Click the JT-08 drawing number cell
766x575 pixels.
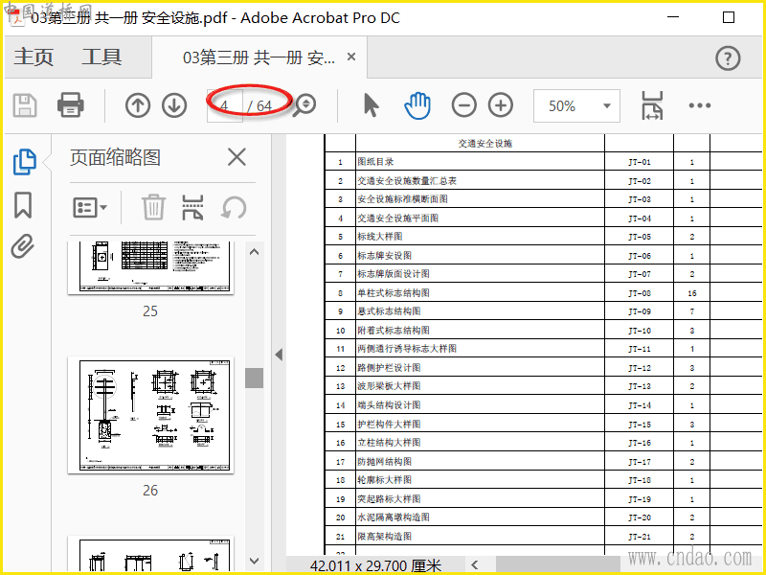(x=640, y=293)
